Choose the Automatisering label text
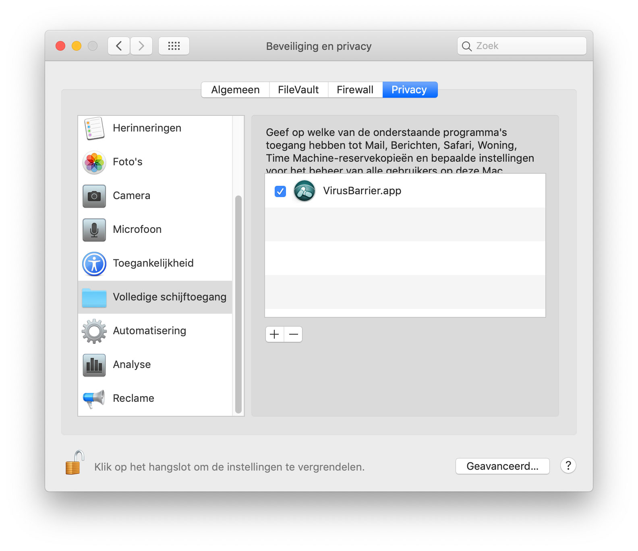638x551 pixels. pyautogui.click(x=150, y=331)
